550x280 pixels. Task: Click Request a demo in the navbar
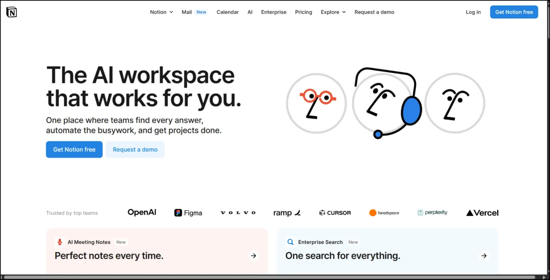pos(374,12)
